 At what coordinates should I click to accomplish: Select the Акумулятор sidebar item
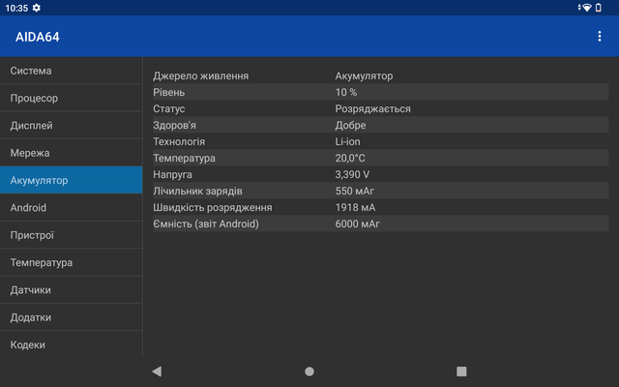click(71, 180)
